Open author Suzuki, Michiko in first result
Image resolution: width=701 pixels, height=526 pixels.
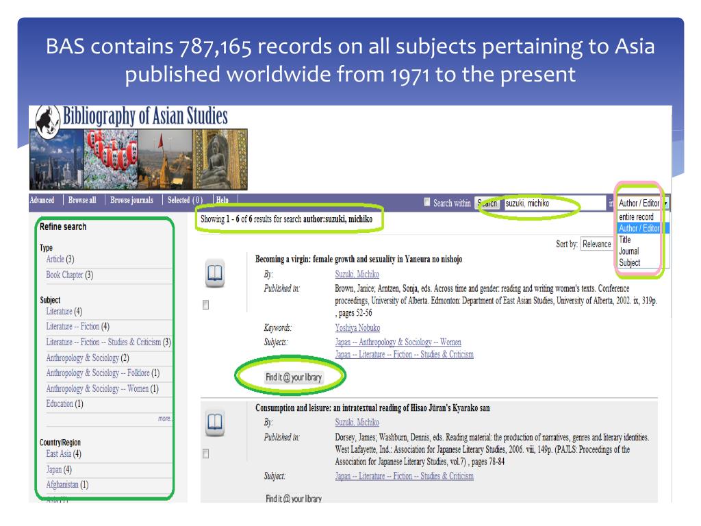coord(357,274)
